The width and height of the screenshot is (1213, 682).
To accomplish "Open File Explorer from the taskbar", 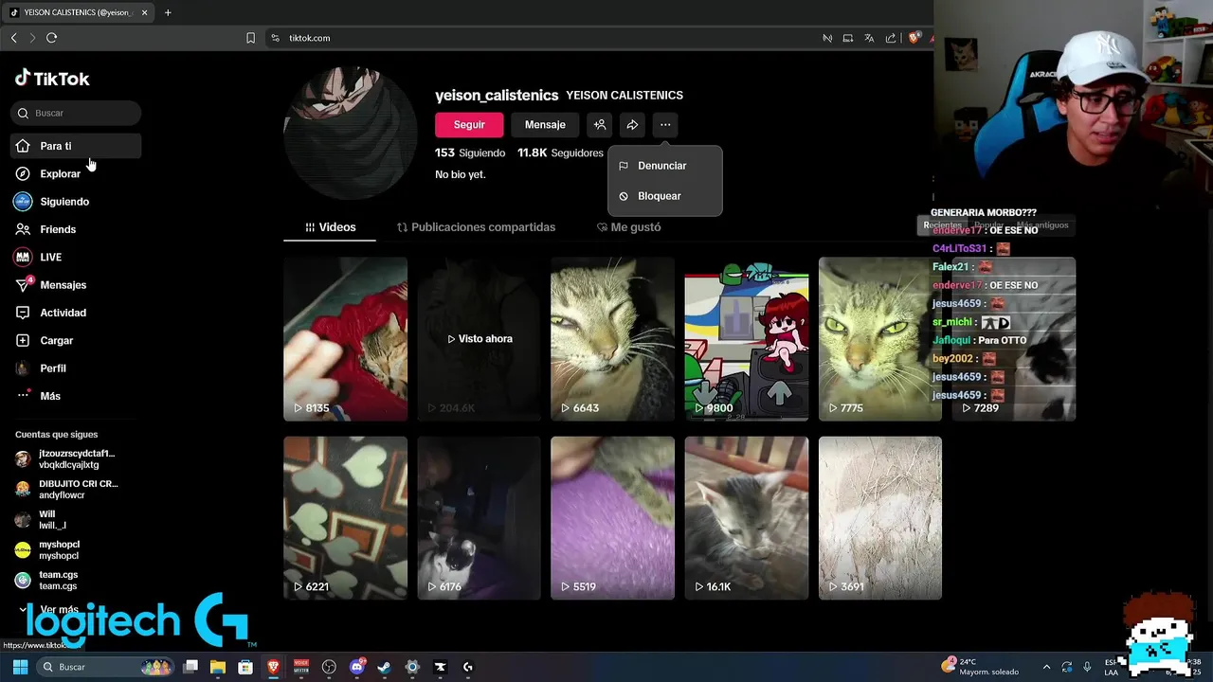I will [x=218, y=667].
